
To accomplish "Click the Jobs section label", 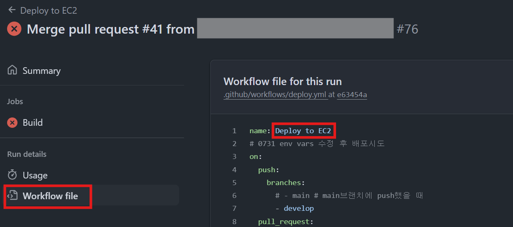I will click(15, 101).
